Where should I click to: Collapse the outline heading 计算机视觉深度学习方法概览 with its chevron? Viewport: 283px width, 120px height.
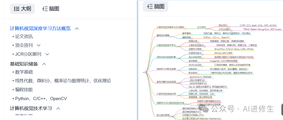[77, 29]
